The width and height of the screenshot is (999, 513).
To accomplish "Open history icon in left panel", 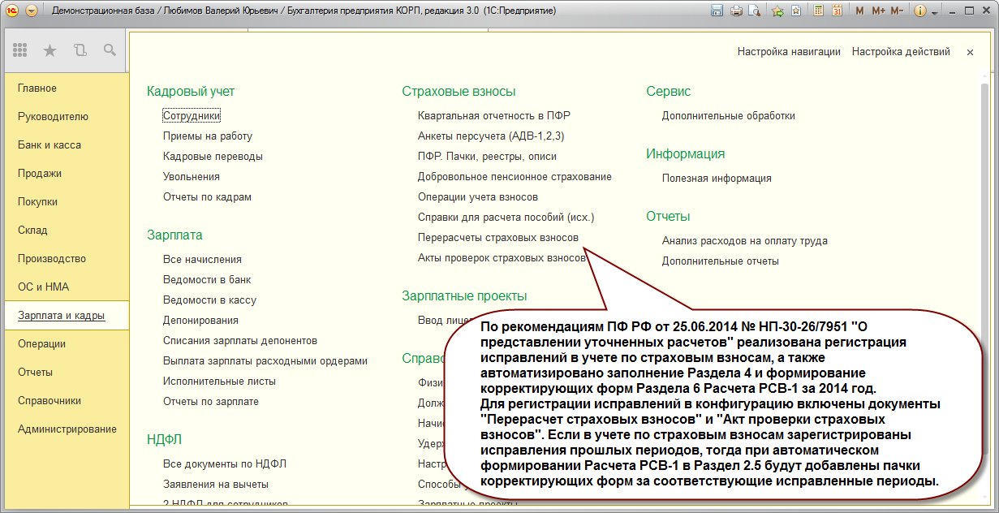I will (x=80, y=50).
